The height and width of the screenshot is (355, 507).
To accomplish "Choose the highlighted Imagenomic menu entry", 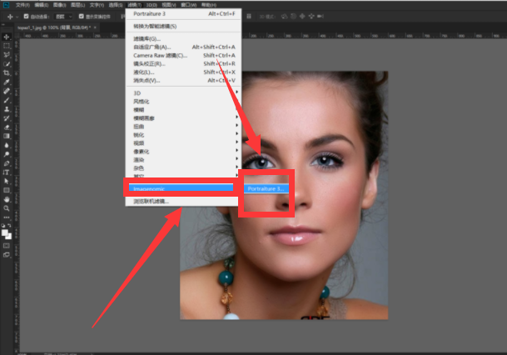I will point(179,188).
